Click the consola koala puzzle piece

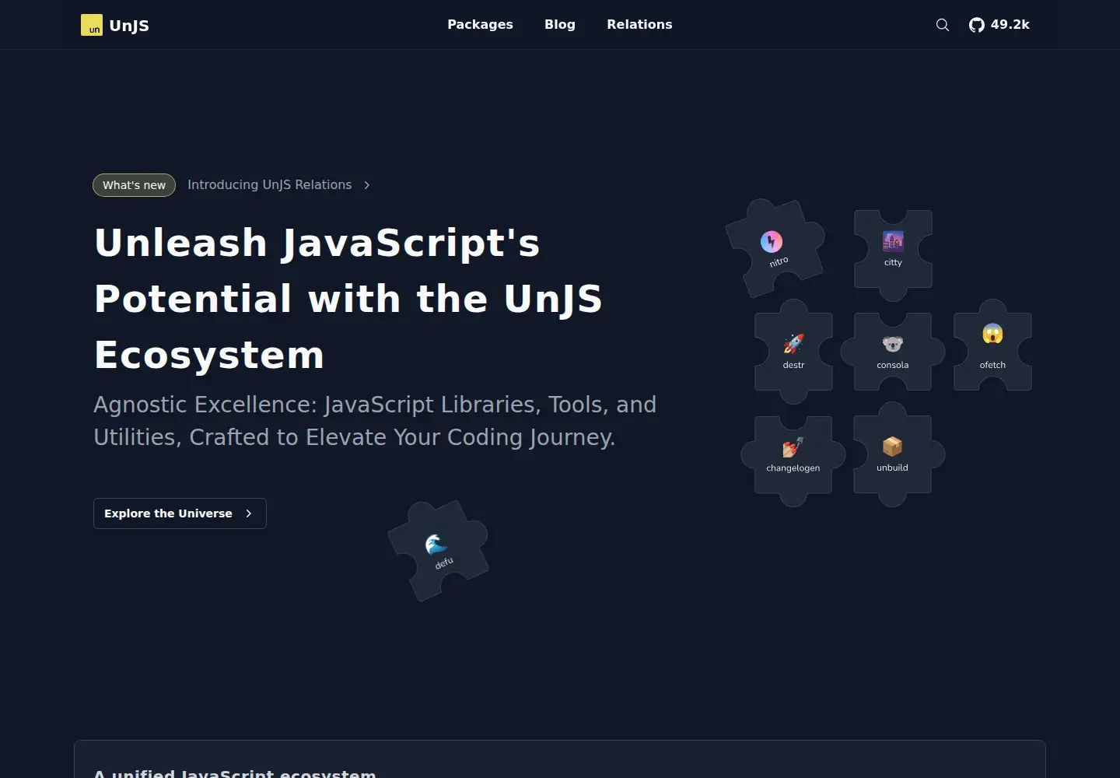(x=893, y=352)
